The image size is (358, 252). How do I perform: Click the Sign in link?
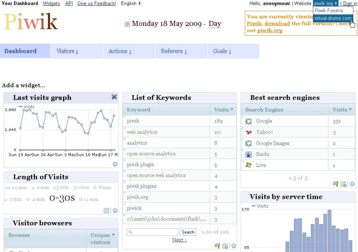tap(350, 4)
